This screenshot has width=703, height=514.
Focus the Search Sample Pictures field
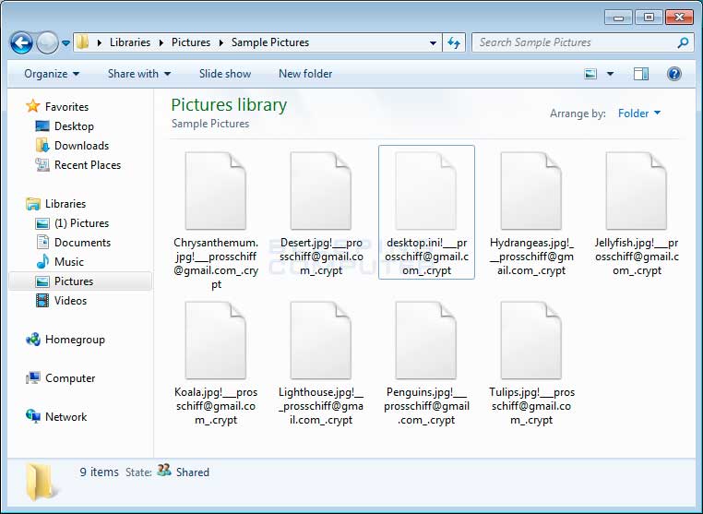click(x=582, y=42)
